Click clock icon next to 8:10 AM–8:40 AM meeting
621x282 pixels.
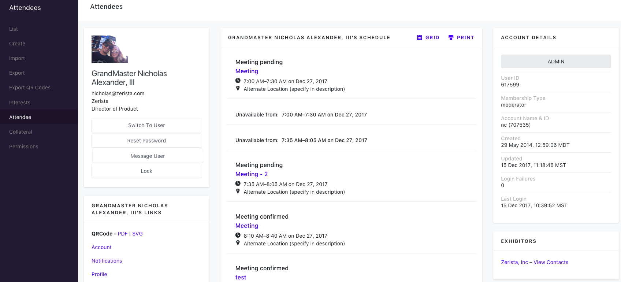(x=238, y=235)
